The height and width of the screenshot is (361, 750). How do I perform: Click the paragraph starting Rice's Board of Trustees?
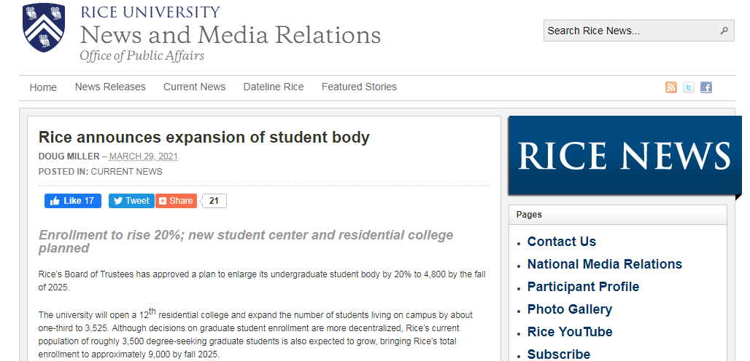click(x=262, y=281)
